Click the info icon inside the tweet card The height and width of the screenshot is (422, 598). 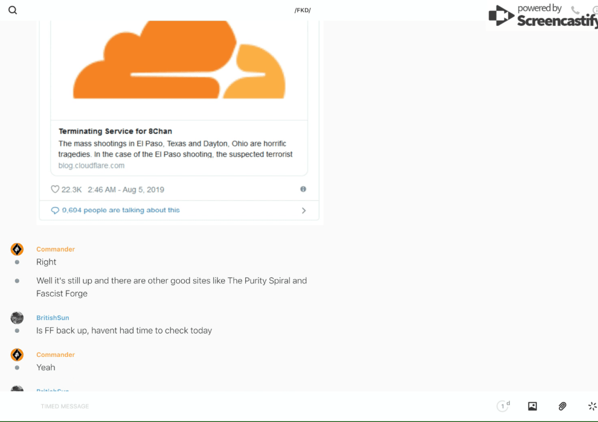[x=303, y=189]
